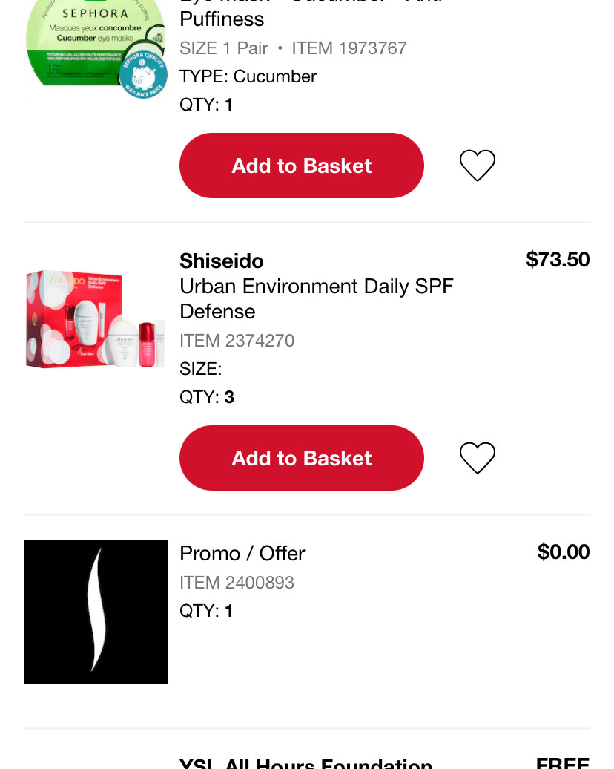Click the $73.50 price of Shiseido set
The image size is (614, 769).
(558, 260)
